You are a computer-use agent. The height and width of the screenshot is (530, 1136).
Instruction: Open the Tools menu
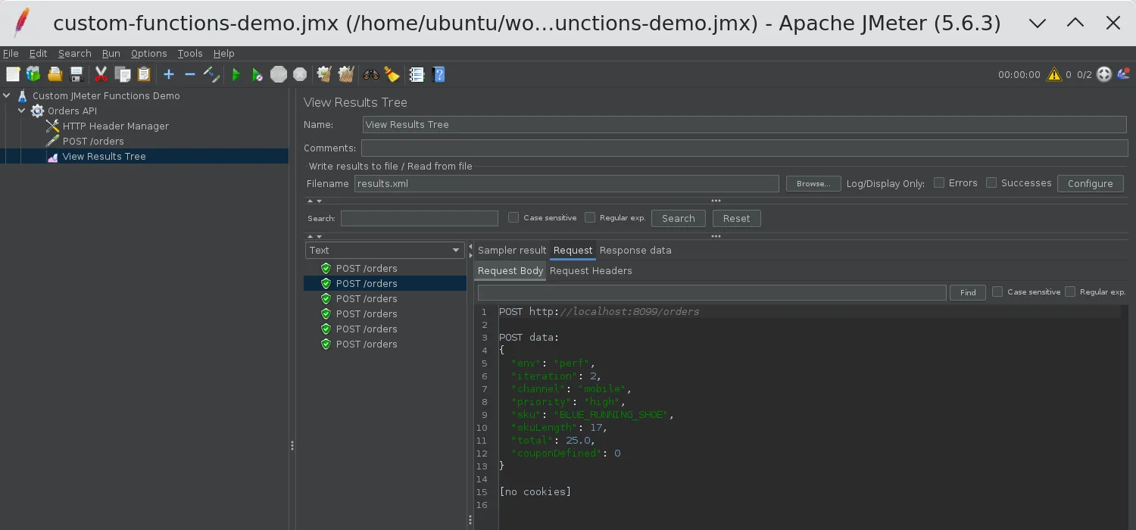(x=190, y=53)
